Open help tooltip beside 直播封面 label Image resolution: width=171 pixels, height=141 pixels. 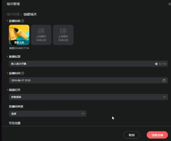click(x=23, y=21)
